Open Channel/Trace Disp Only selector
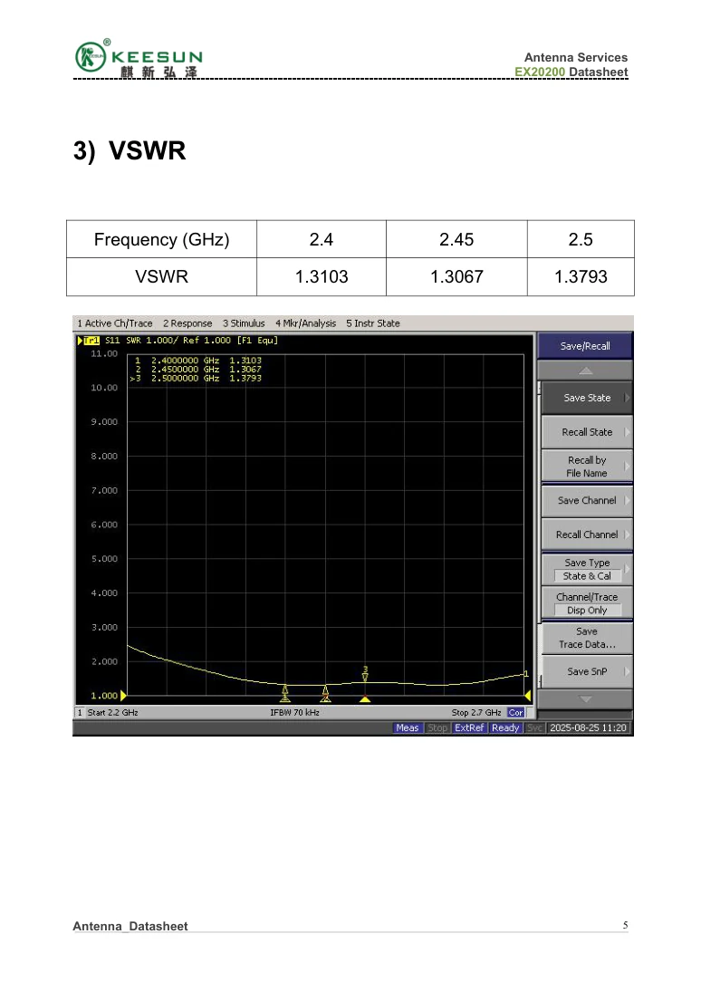Screen dimensions: 701x992 587,603
